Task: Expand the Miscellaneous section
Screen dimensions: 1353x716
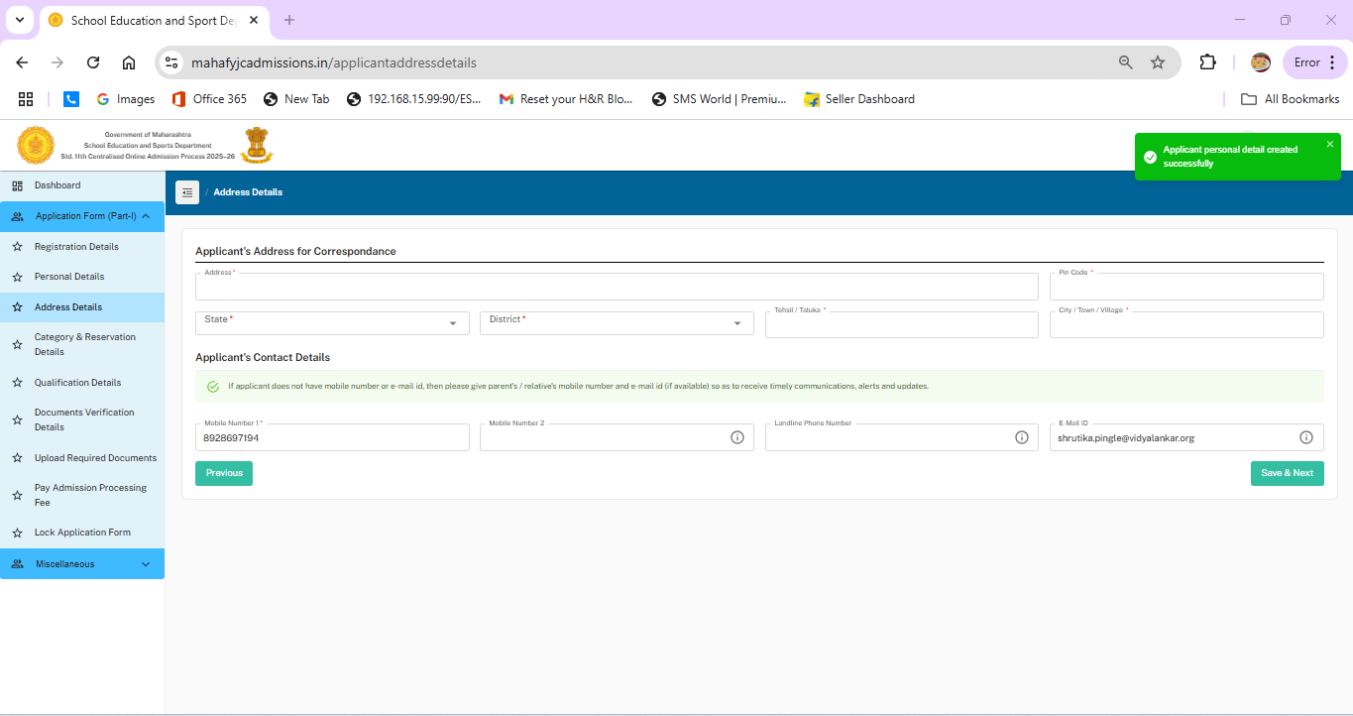Action: 82,564
